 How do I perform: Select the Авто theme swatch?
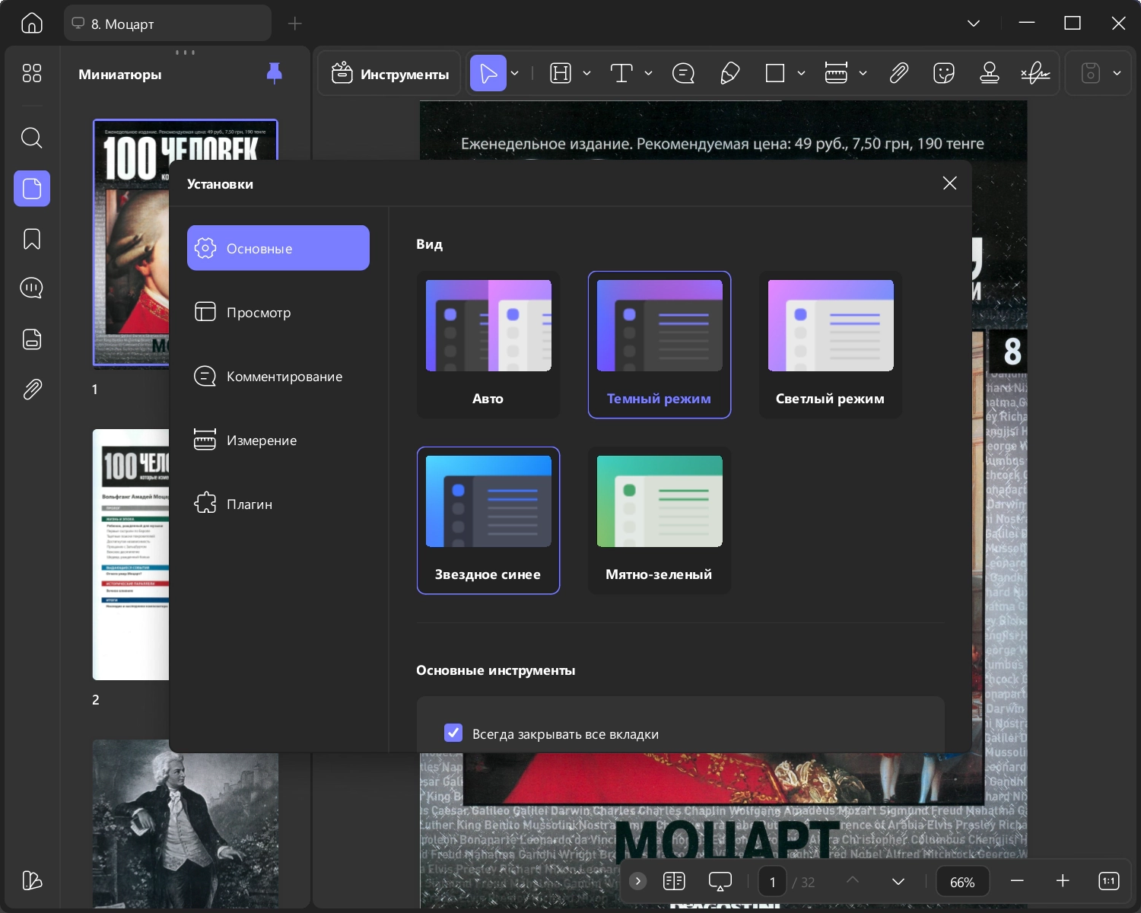point(488,345)
